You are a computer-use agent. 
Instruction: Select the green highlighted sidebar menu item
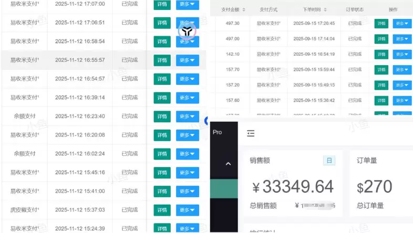tap(224, 188)
